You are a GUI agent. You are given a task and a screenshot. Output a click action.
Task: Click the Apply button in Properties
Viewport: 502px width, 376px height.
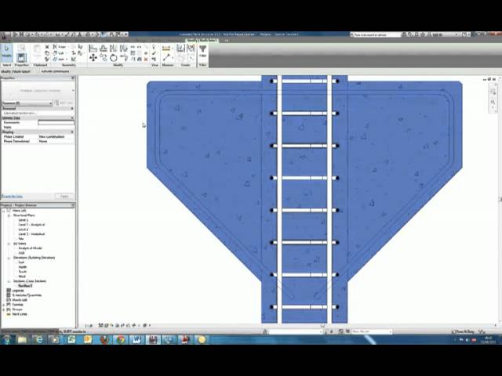click(x=64, y=196)
